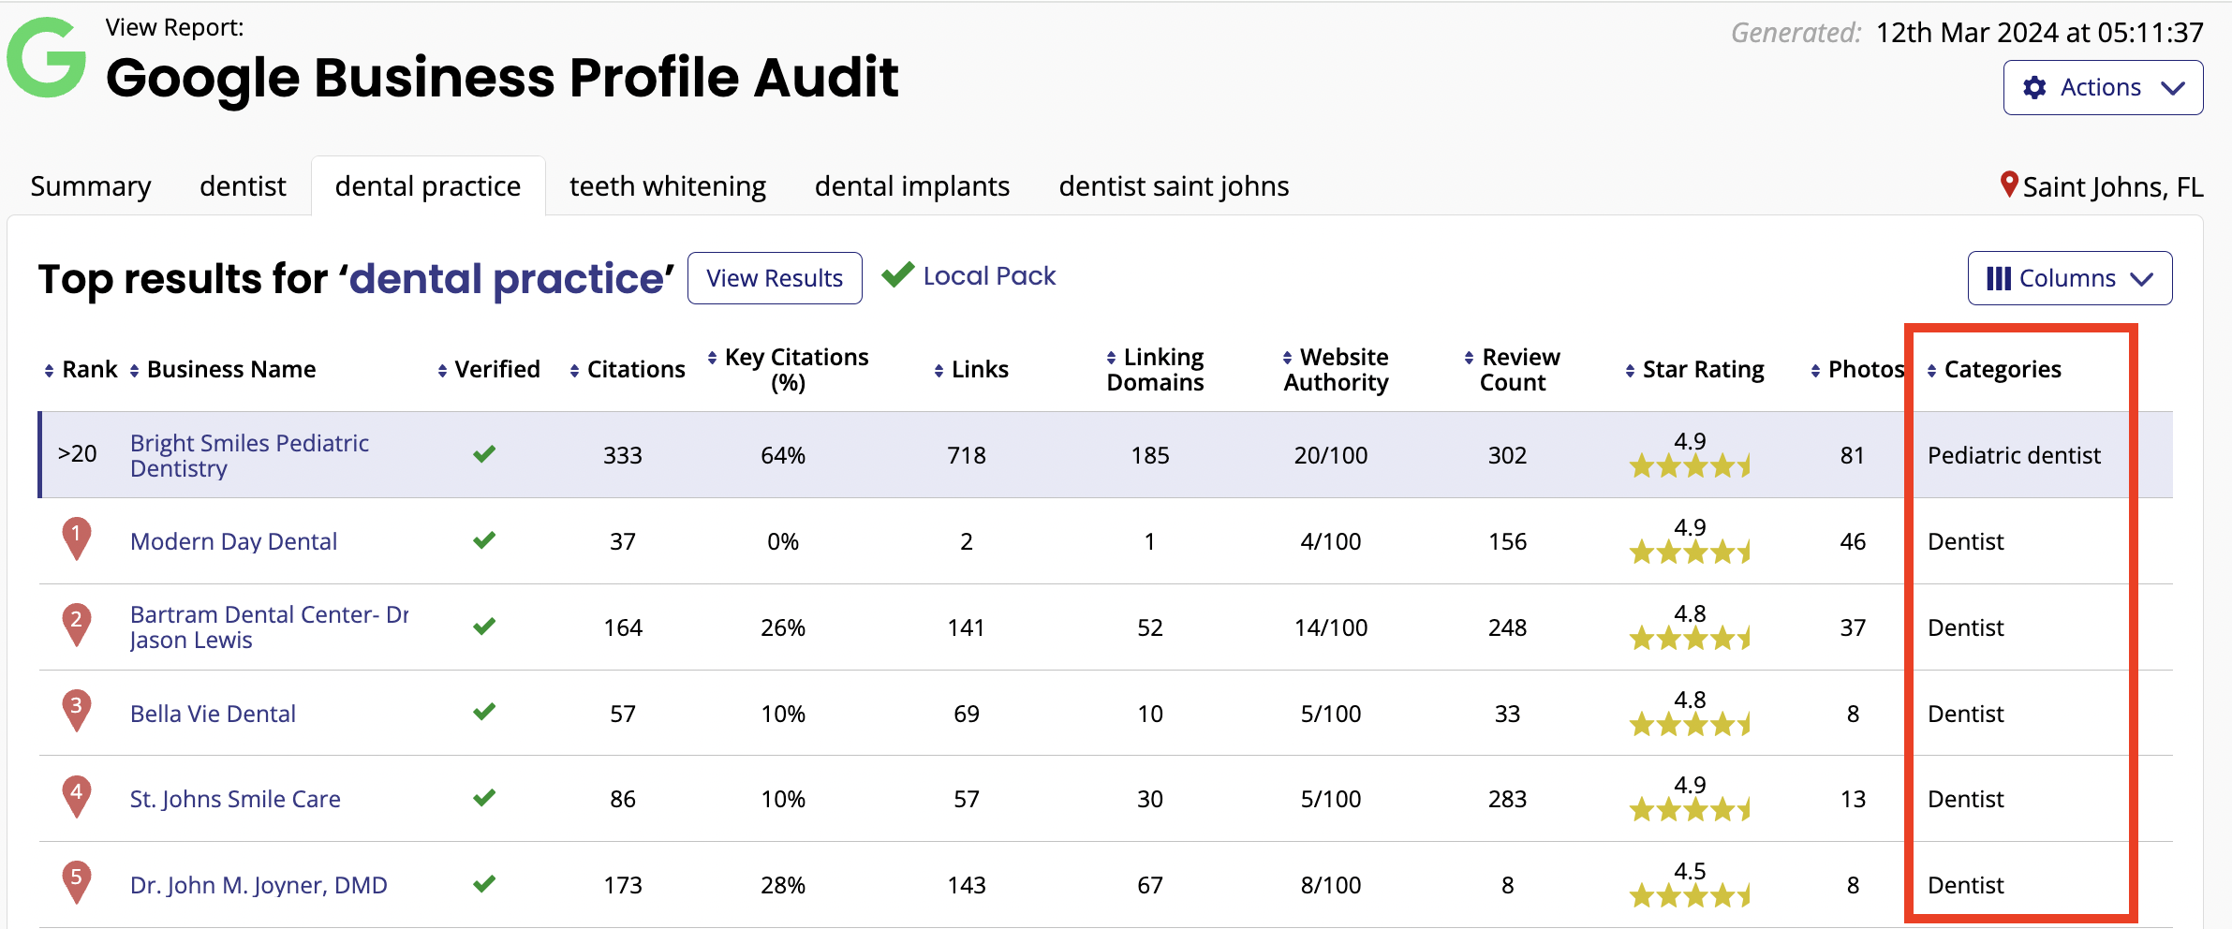This screenshot has width=2232, height=929.
Task: Click star rating icons for Bartram Dental Center
Action: point(1690,638)
